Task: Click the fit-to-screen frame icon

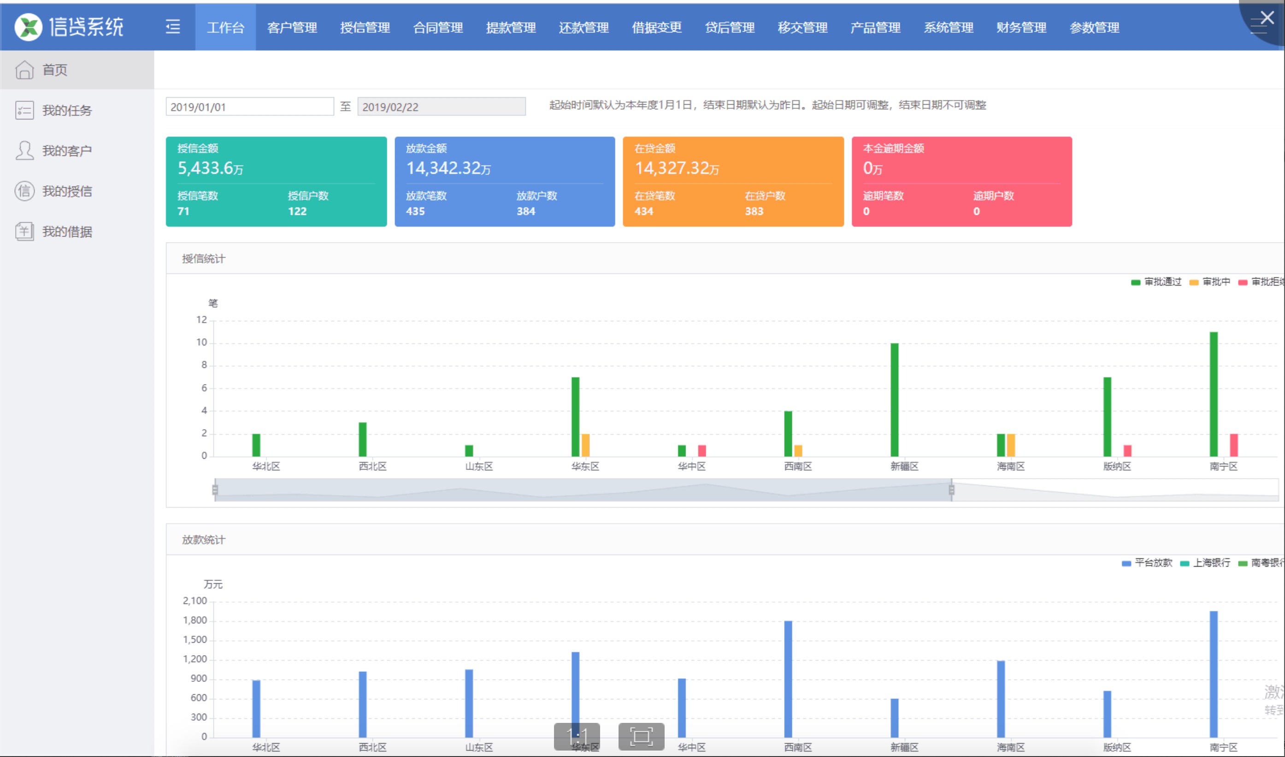Action: [641, 737]
